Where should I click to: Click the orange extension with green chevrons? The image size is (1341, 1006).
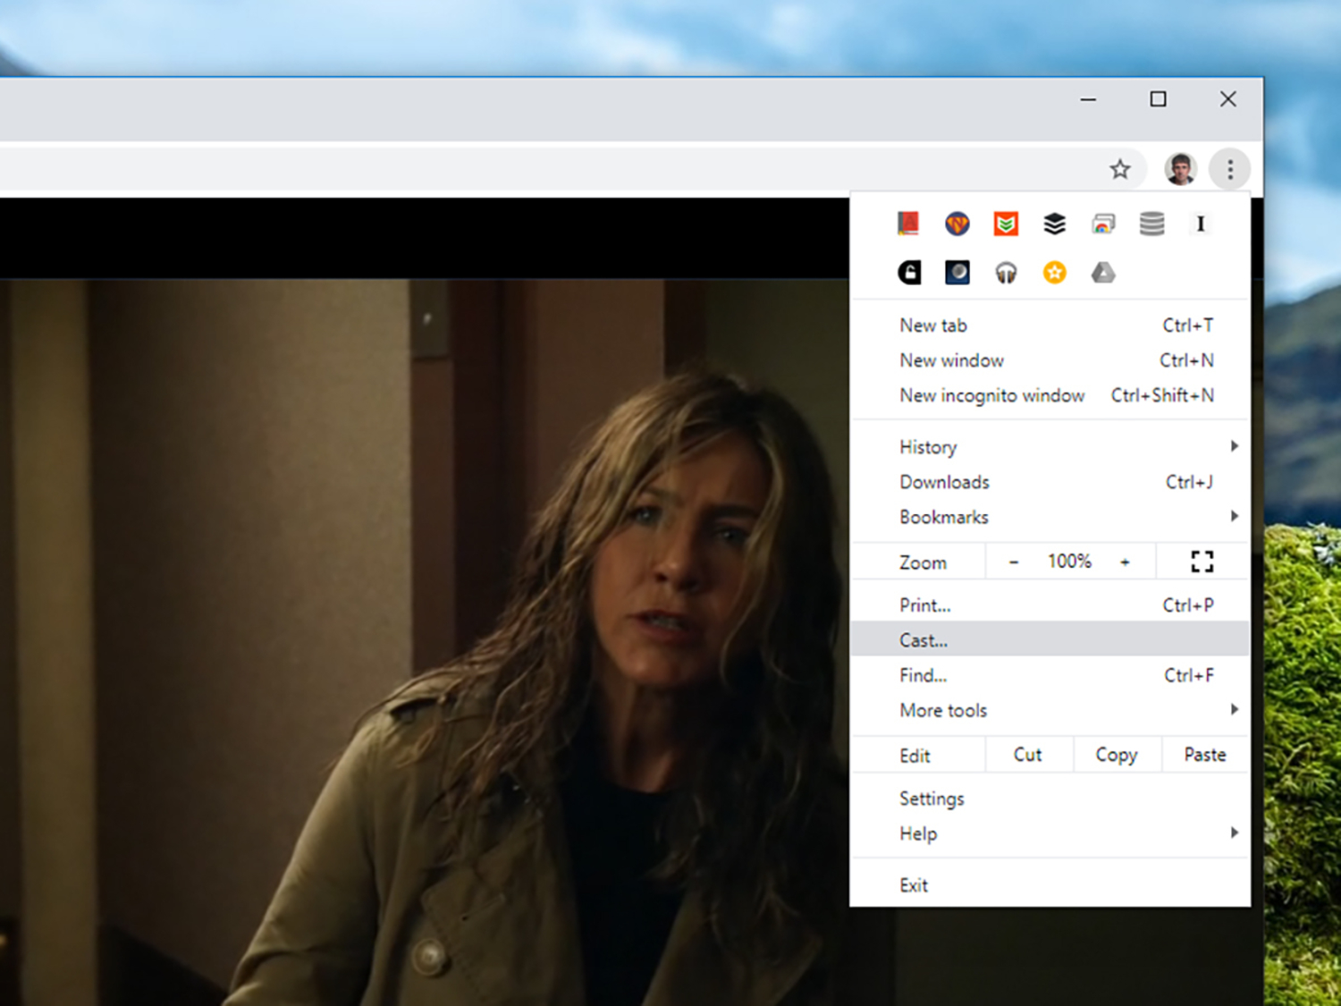(x=1006, y=224)
